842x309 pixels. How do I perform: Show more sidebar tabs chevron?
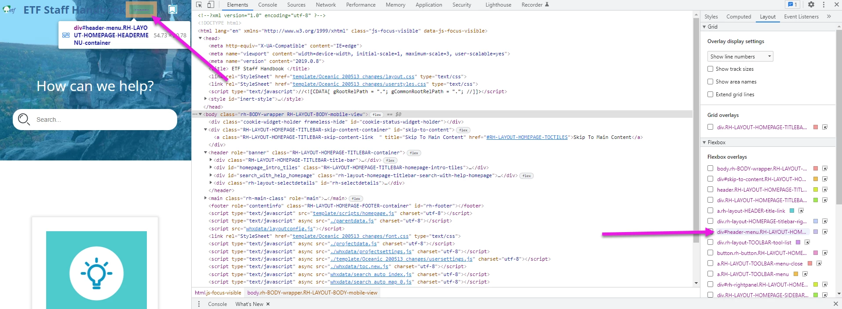(x=829, y=16)
